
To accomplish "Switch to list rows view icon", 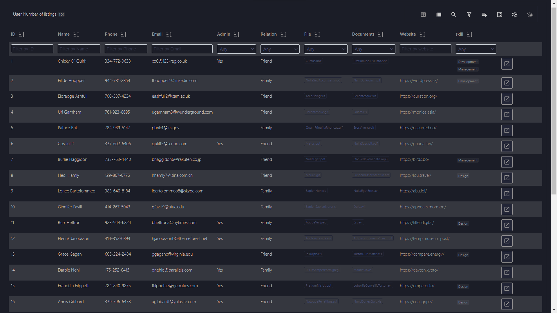I will click(439, 14).
